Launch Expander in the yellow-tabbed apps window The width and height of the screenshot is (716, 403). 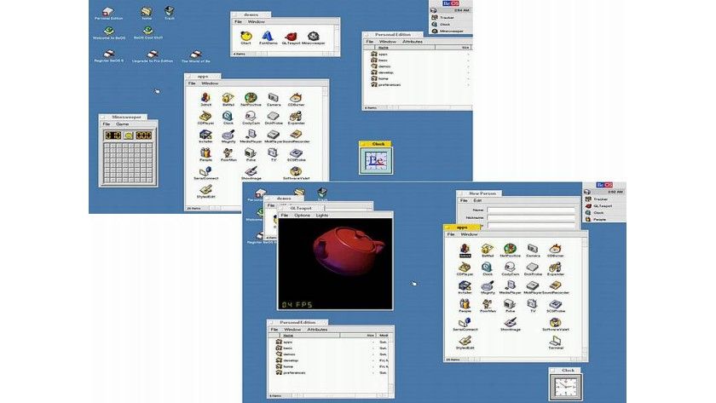click(x=555, y=269)
